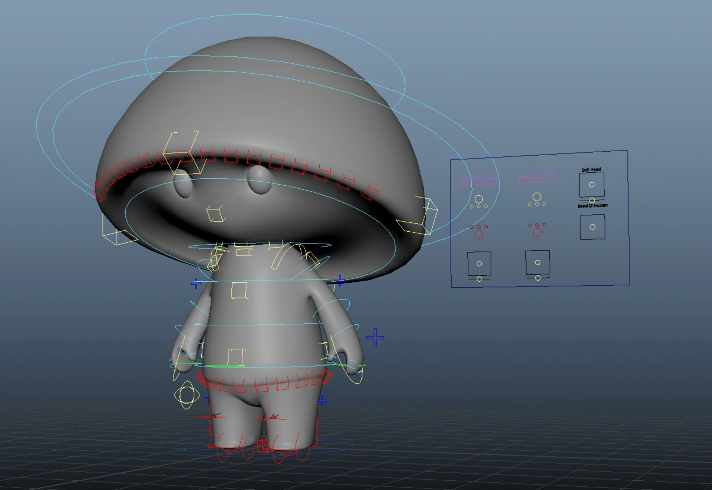Viewport: 712px width, 490px height.
Task: Select the large red circle in panel's left column
Action: [479, 234]
